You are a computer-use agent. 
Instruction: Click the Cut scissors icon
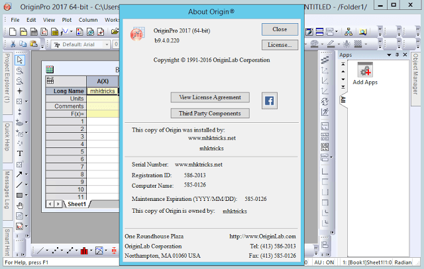13,44
